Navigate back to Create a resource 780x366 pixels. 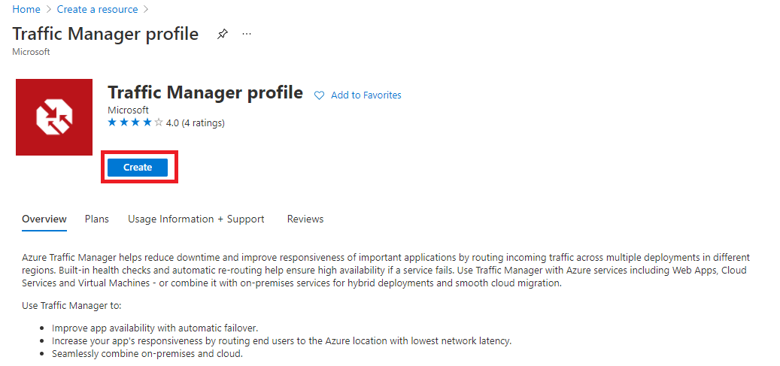pos(97,10)
